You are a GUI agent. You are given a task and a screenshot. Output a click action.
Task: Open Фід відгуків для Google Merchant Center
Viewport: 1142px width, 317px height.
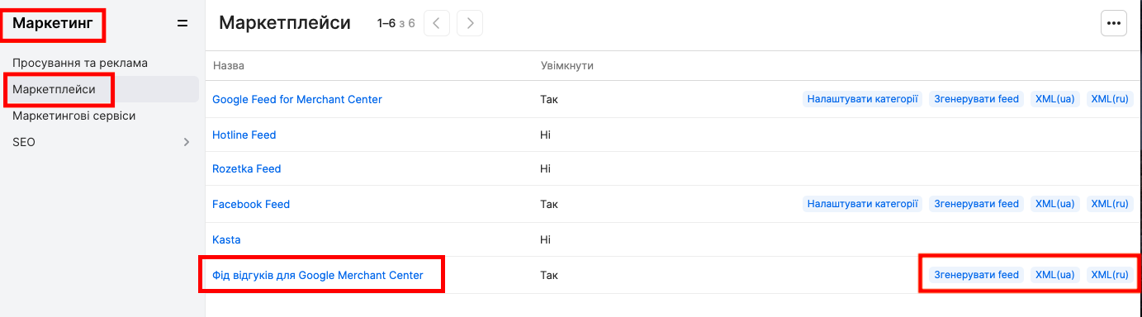318,275
